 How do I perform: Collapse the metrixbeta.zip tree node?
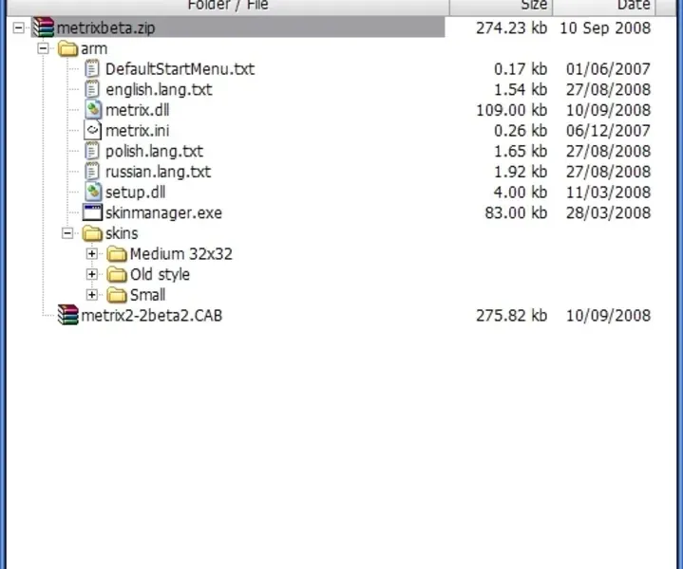point(19,28)
